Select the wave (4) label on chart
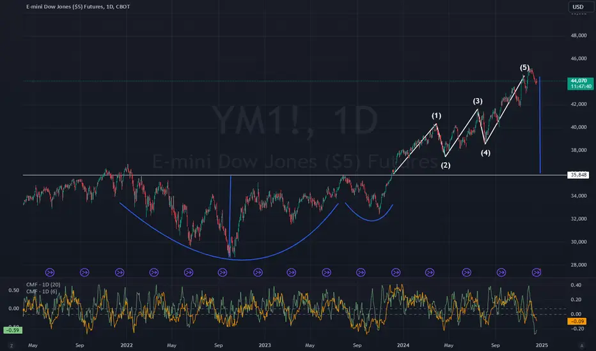Screen dimensions: 596x351 [x=485, y=153]
